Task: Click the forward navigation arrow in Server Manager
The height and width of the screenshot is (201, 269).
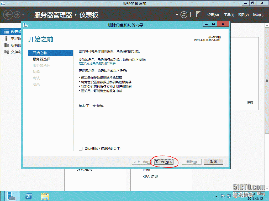Action: point(17,15)
